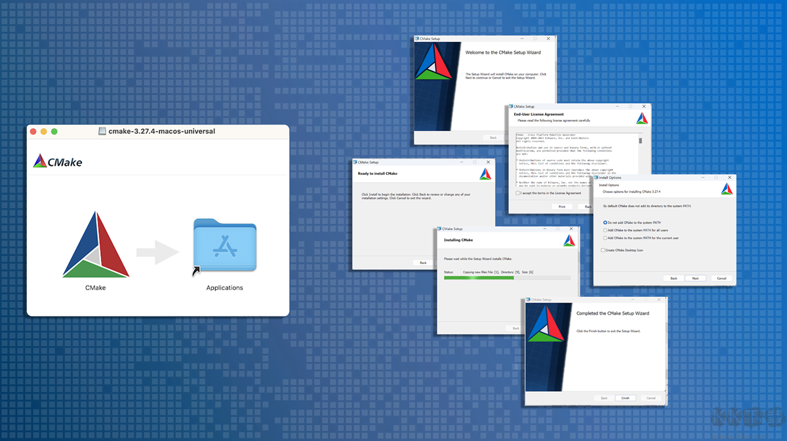Open the Applications folder shortcut
This screenshot has height=441, width=787.
[x=224, y=246]
